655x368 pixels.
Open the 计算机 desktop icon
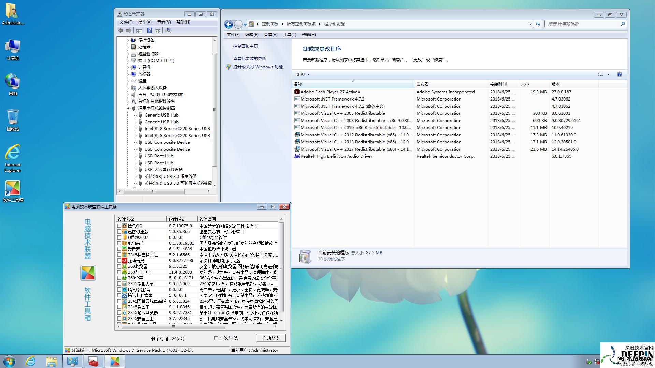[13, 50]
